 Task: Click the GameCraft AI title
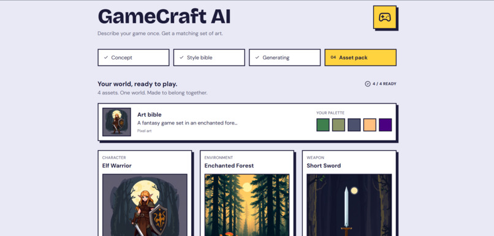(x=164, y=17)
